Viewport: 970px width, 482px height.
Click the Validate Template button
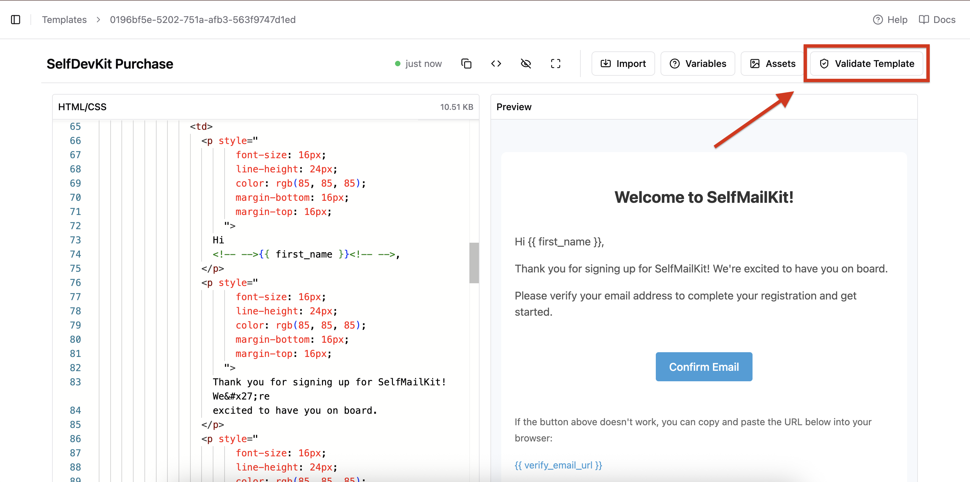coord(867,64)
